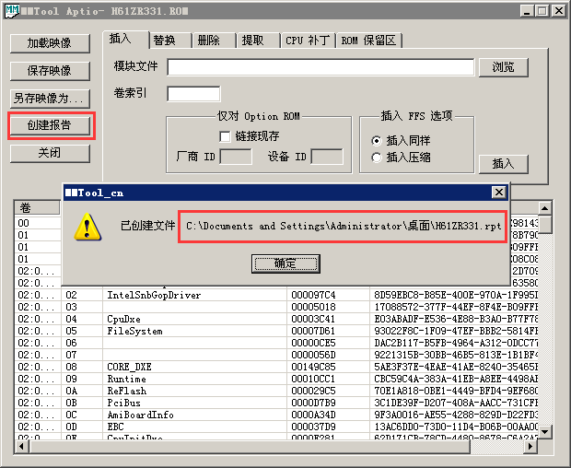
Task: Select the ReFlash module row
Action: (x=276, y=391)
